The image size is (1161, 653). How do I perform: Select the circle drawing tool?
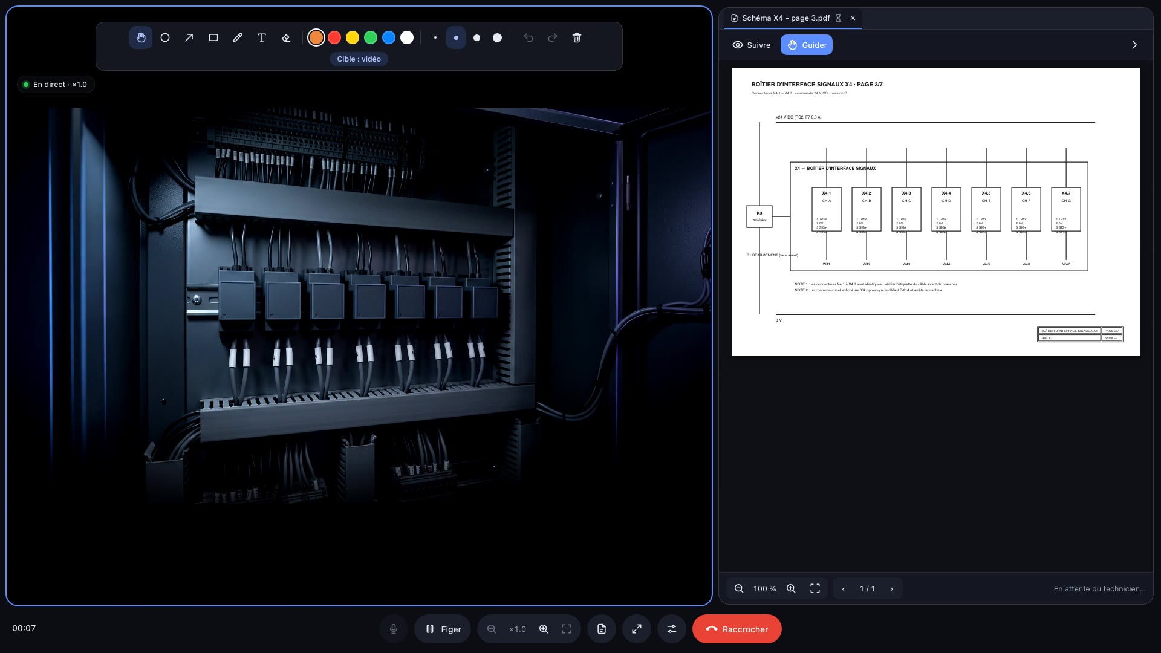point(165,37)
